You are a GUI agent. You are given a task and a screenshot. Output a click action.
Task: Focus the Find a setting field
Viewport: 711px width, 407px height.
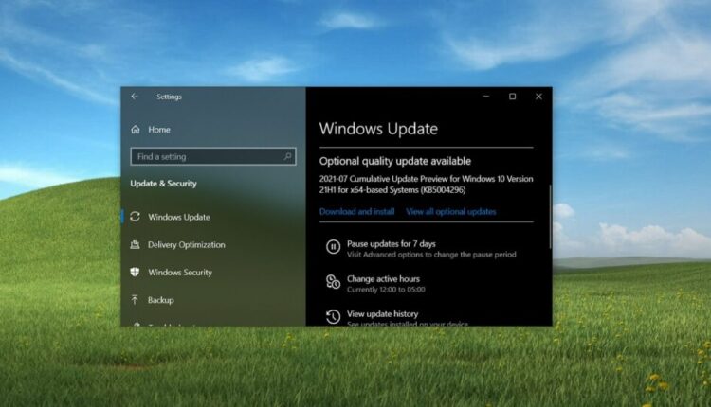(x=213, y=156)
